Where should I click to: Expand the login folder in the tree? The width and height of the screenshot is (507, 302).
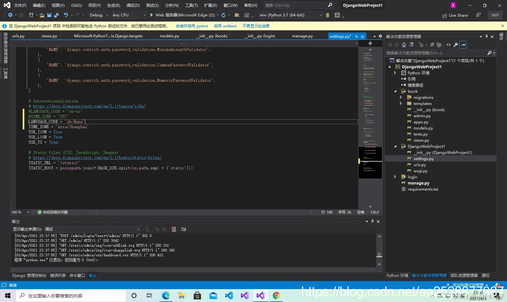tap(395, 177)
